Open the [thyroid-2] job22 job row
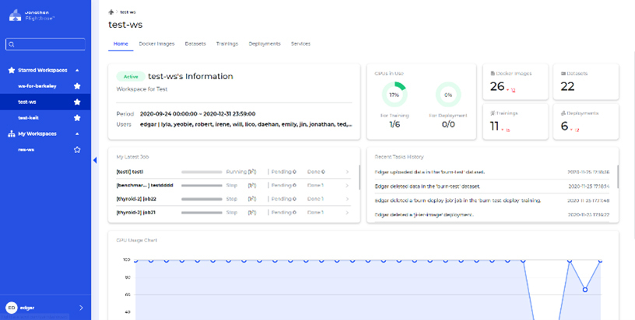Screen dimensions: 635x320 [x=233, y=198]
